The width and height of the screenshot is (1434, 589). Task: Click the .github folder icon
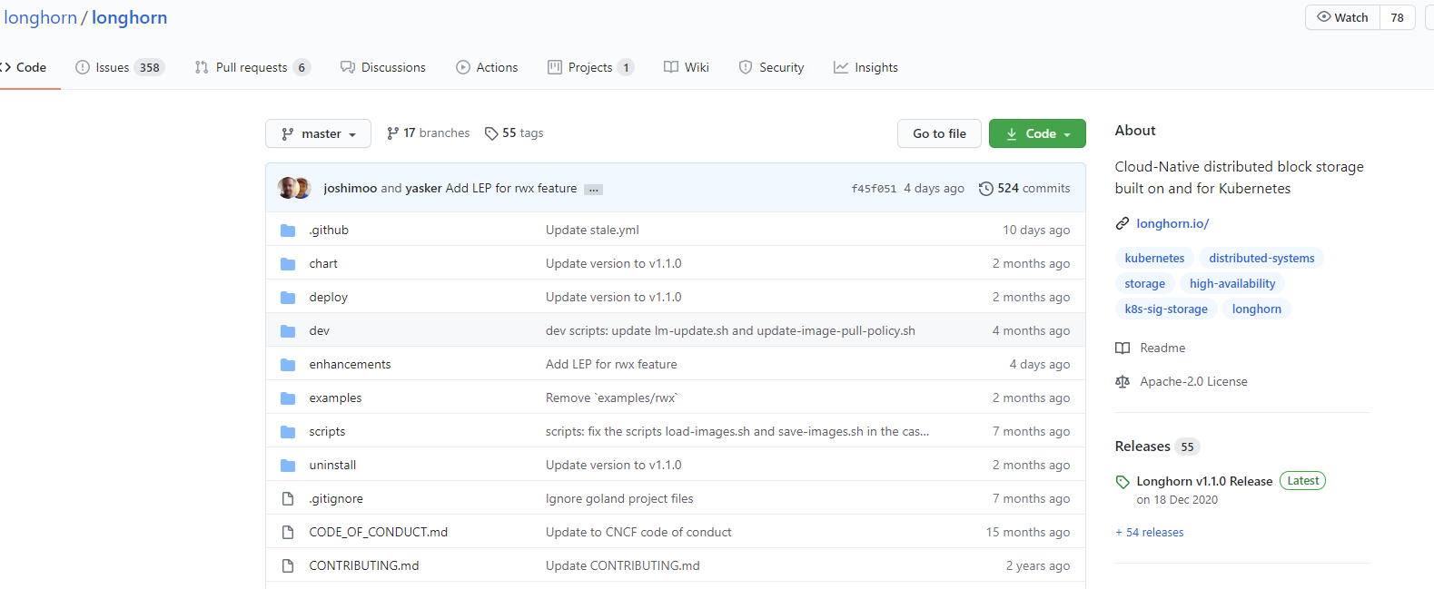(288, 231)
